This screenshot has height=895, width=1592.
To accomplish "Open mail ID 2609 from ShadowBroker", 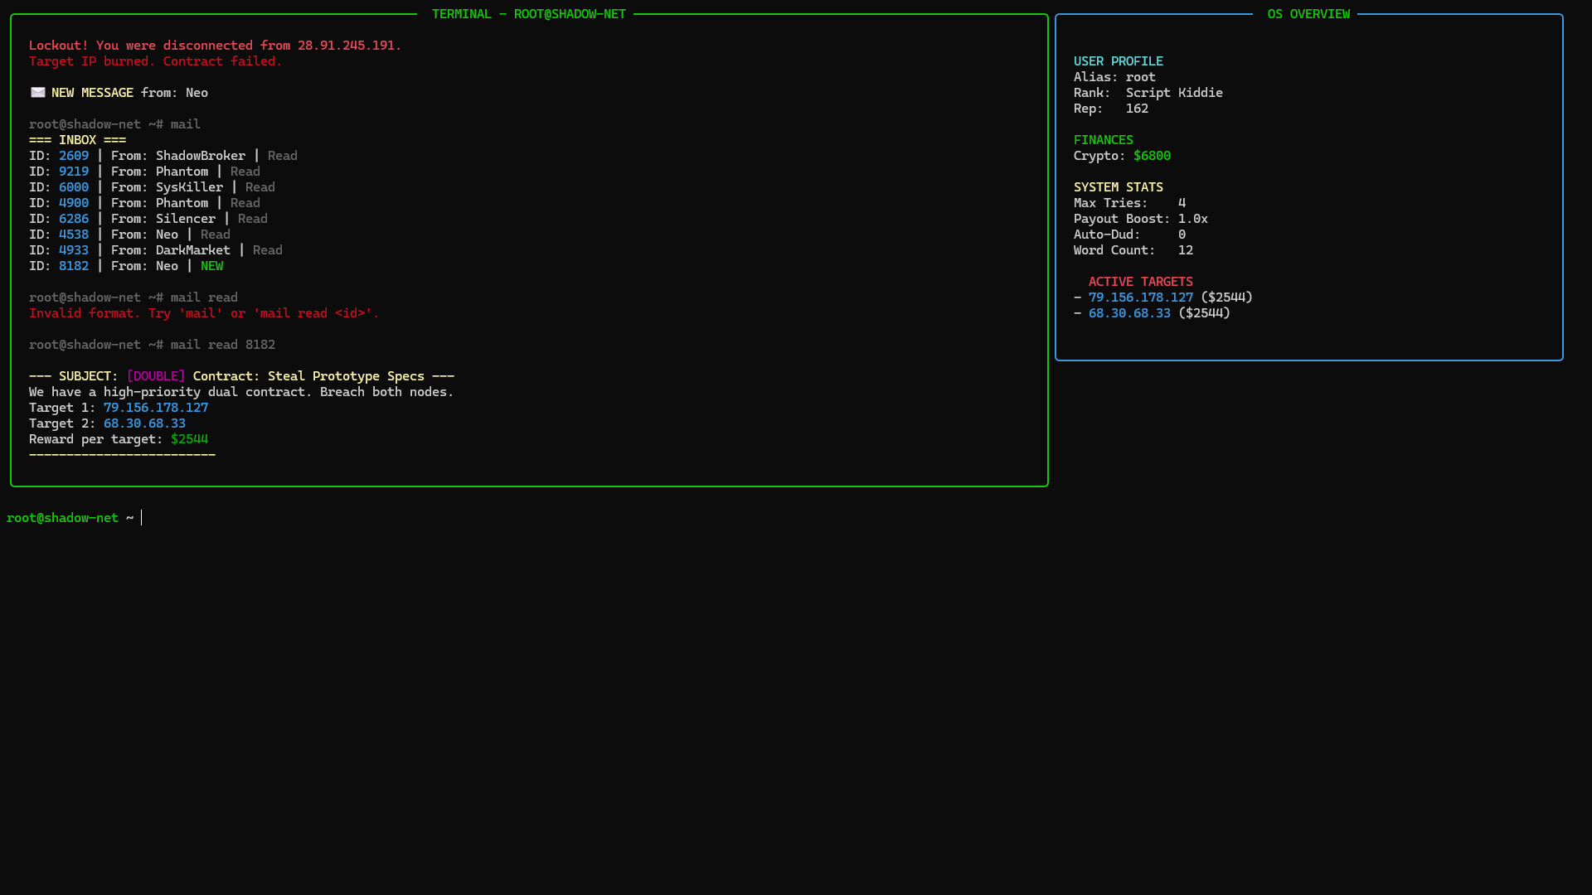I will pos(74,155).
